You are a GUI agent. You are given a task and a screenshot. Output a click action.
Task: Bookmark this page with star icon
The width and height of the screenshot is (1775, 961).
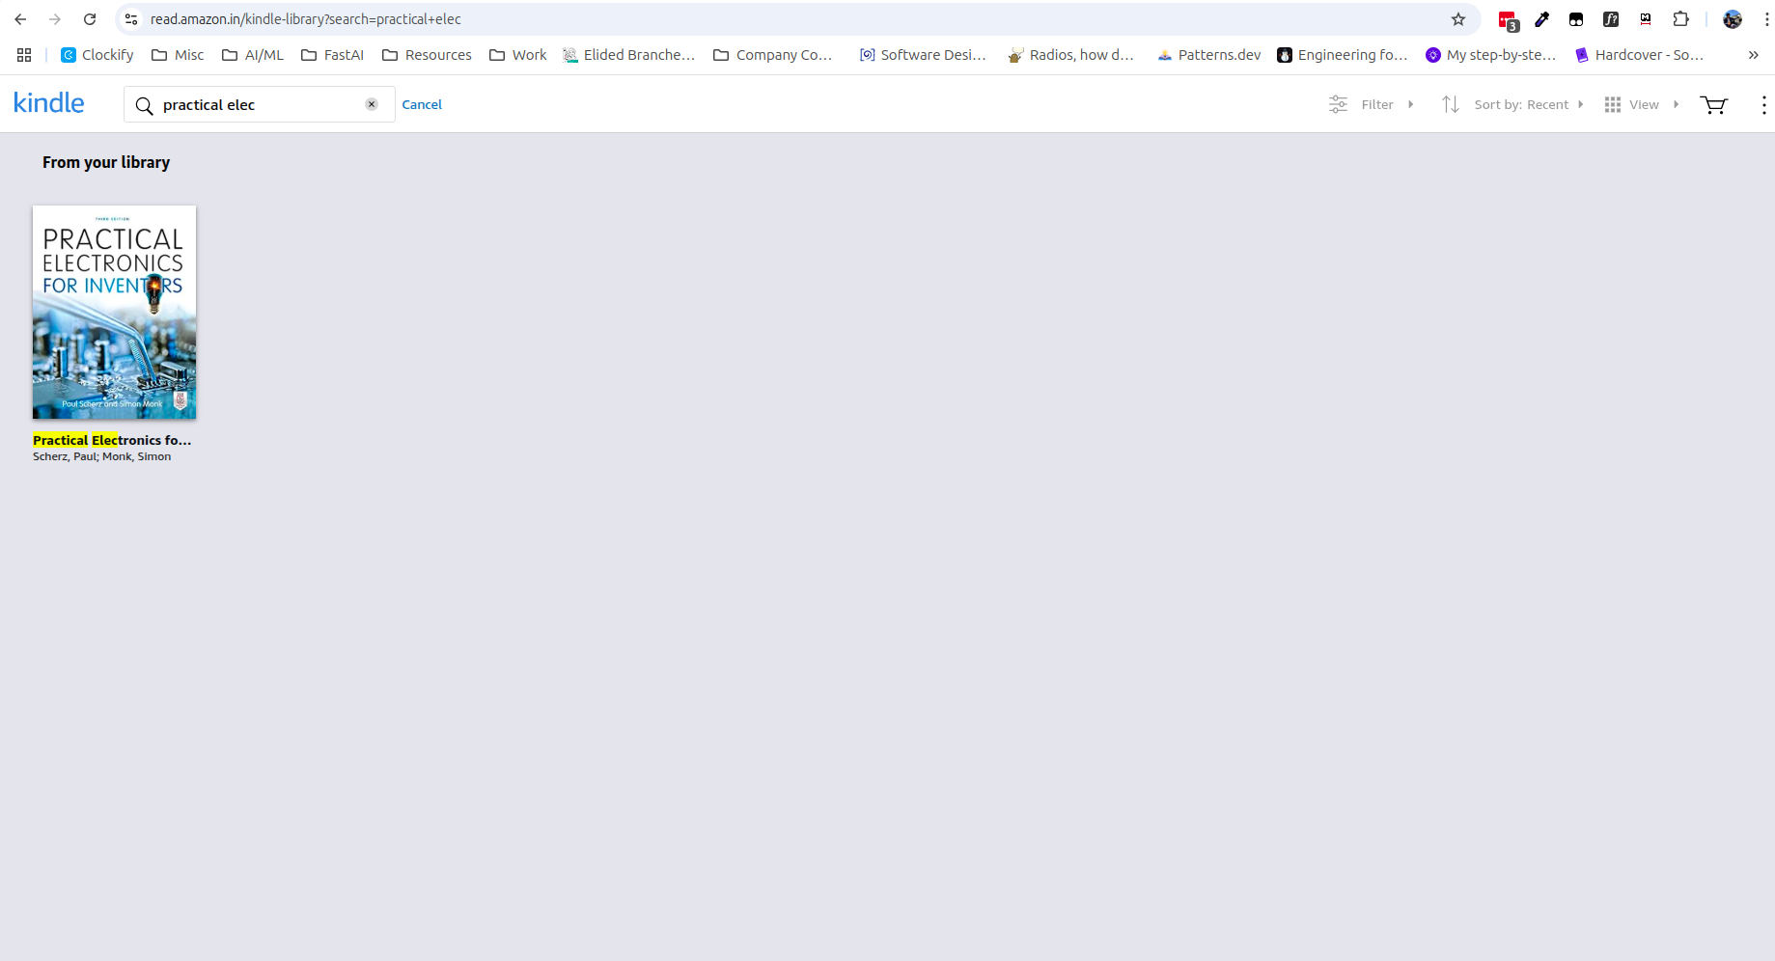(1458, 19)
